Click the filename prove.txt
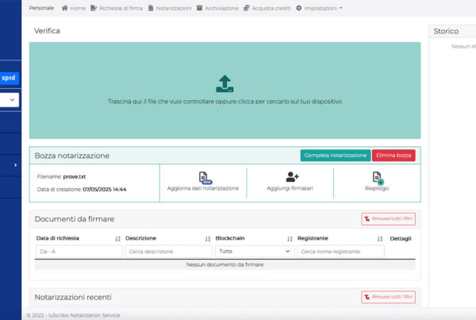 75,176
